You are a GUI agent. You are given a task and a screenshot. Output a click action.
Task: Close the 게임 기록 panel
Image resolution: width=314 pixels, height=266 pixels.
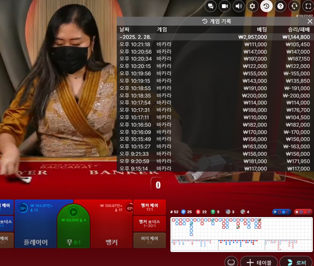pos(310,21)
